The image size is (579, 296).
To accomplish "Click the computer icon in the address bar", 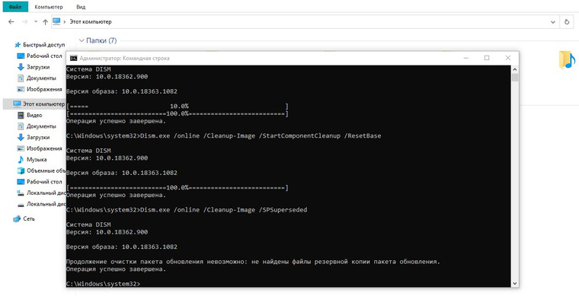I will [56, 21].
